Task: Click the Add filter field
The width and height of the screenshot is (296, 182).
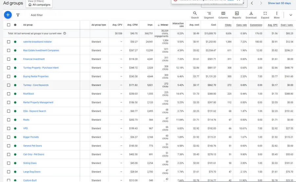Action: coord(37,15)
